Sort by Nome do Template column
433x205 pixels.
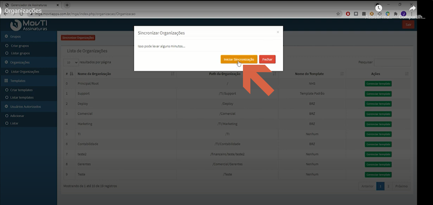(x=312, y=74)
